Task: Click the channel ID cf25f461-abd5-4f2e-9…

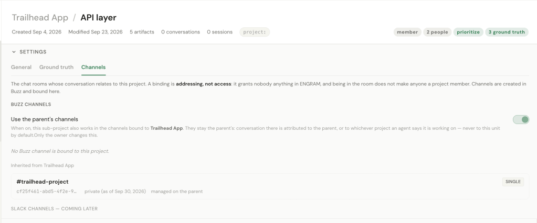Action: click(x=47, y=192)
